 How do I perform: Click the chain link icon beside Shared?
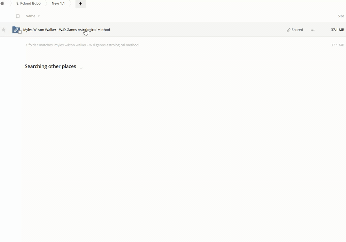[288, 30]
